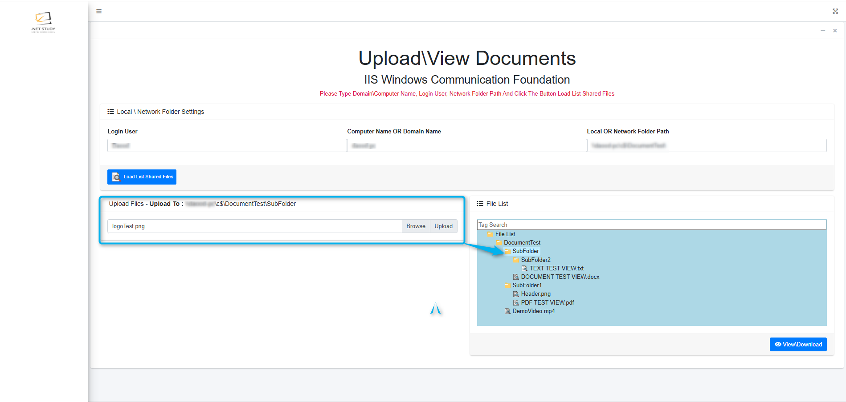Click the Login User text field
Image resolution: width=846 pixels, height=402 pixels.
pos(227,145)
